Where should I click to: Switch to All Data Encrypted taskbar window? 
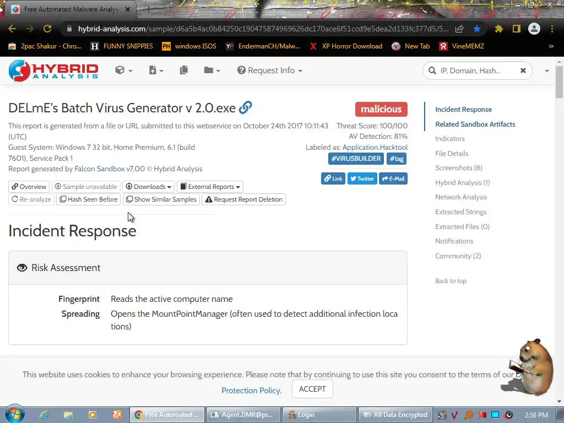click(394, 415)
